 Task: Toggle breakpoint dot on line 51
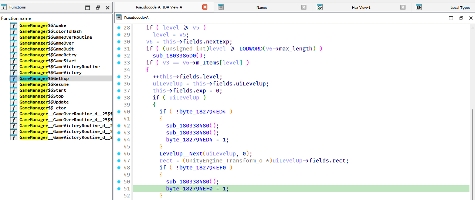pos(119,189)
